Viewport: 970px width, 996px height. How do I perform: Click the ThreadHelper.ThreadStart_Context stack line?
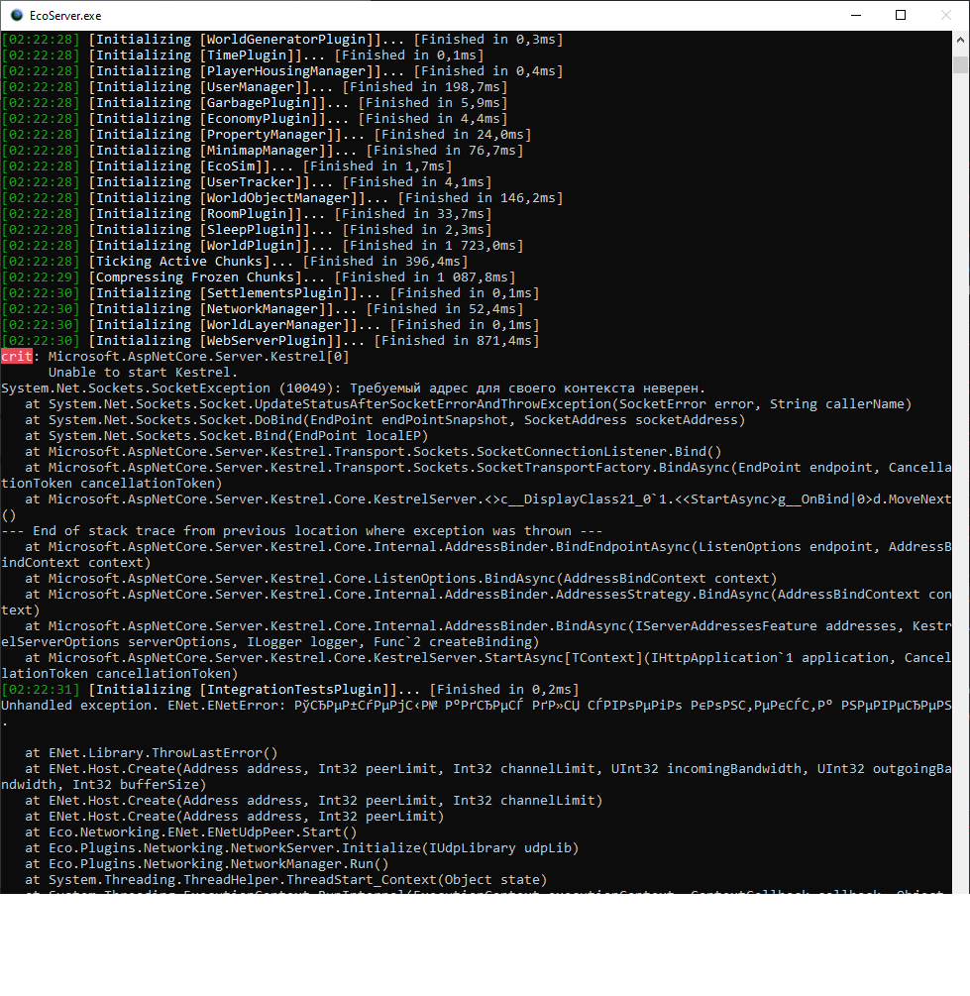286,880
